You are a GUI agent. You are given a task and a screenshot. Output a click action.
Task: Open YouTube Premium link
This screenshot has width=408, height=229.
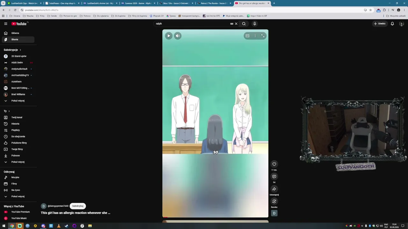[x=18, y=212]
